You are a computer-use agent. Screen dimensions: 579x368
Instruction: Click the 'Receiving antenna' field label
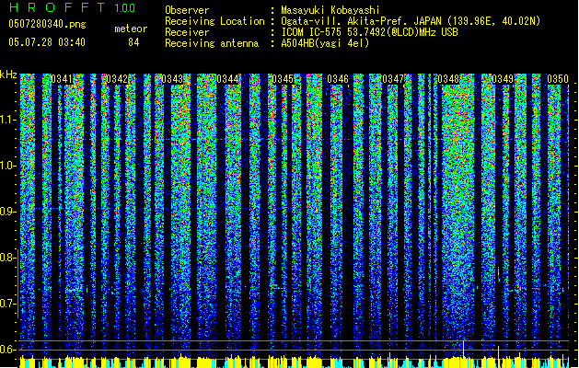pos(212,43)
